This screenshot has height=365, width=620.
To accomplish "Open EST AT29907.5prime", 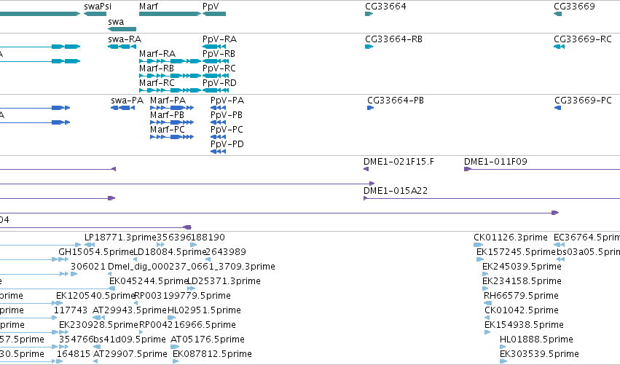I will [130, 354].
